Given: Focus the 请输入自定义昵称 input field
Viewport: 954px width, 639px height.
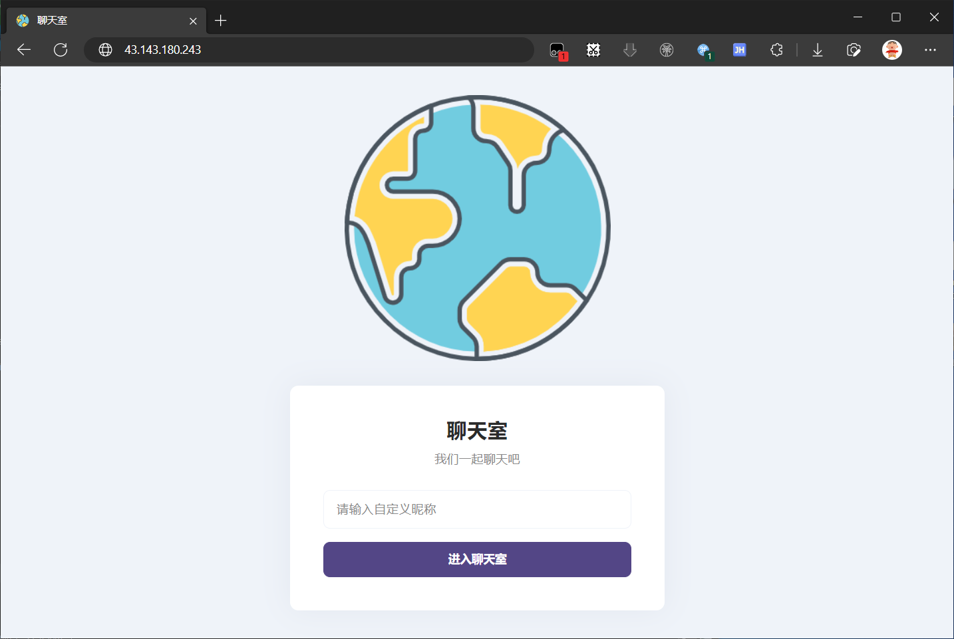Looking at the screenshot, I should (476, 509).
